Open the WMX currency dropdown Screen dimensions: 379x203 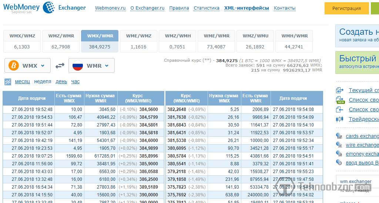27,65
